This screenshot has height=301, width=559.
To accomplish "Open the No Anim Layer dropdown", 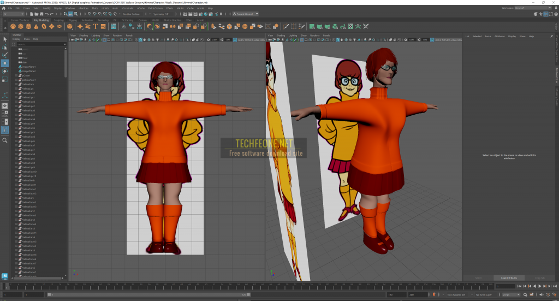I will pos(486,294).
